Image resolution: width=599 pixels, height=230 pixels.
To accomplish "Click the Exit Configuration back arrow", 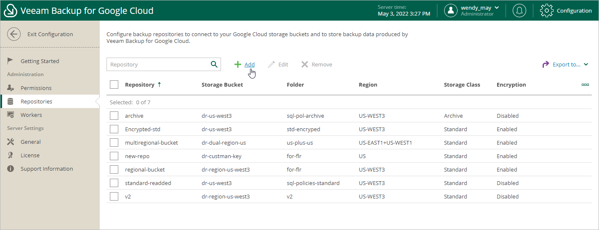I will tap(14, 34).
